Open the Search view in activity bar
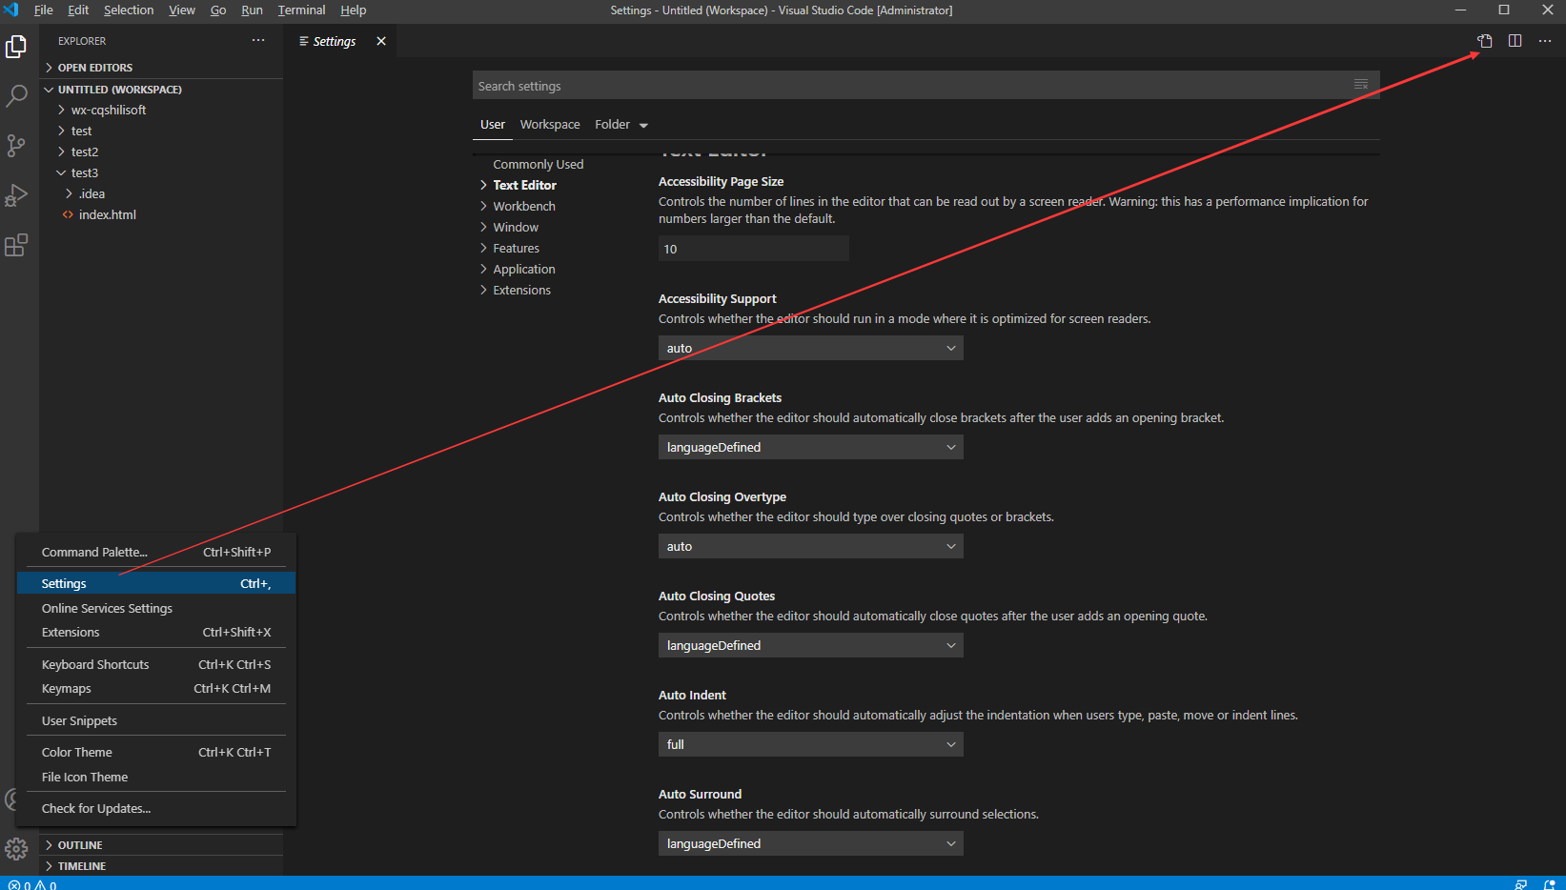The height and width of the screenshot is (890, 1566). [16, 95]
